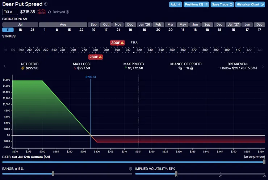
Task: Select the selected Jul 11 expiration date
Action: (x=8, y=30)
